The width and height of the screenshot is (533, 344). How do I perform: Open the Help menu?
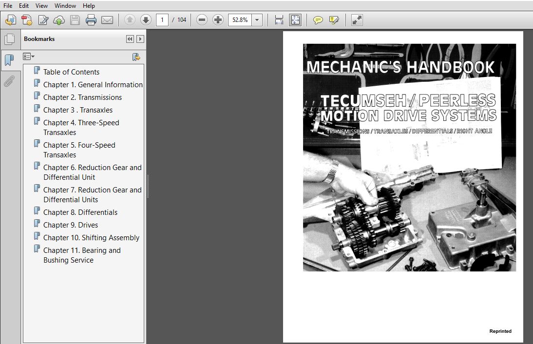tap(89, 6)
